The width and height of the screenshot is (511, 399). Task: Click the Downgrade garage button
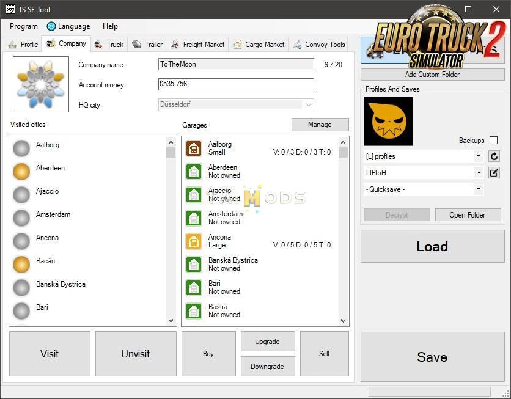[x=268, y=367]
